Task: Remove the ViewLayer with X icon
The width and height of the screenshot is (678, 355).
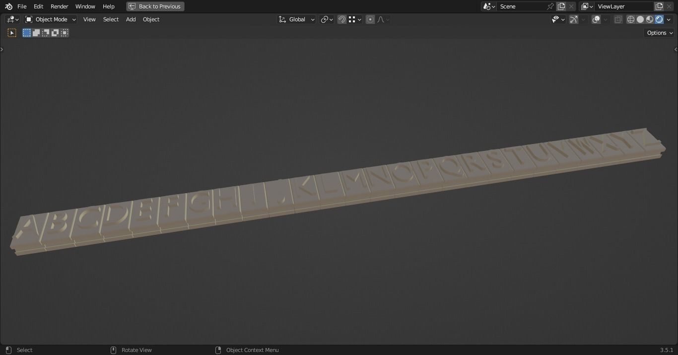Action: click(669, 6)
